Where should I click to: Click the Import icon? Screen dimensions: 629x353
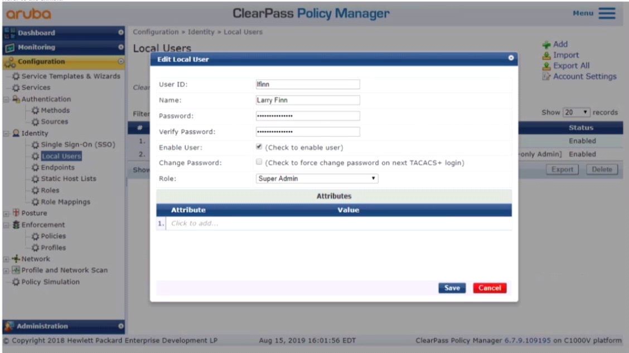pos(546,55)
